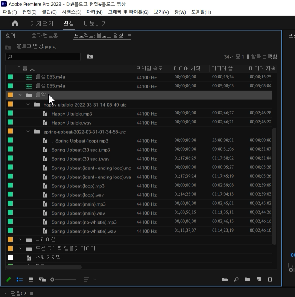
Task: Open the 시퀀스(S) menu
Action: (71, 12)
